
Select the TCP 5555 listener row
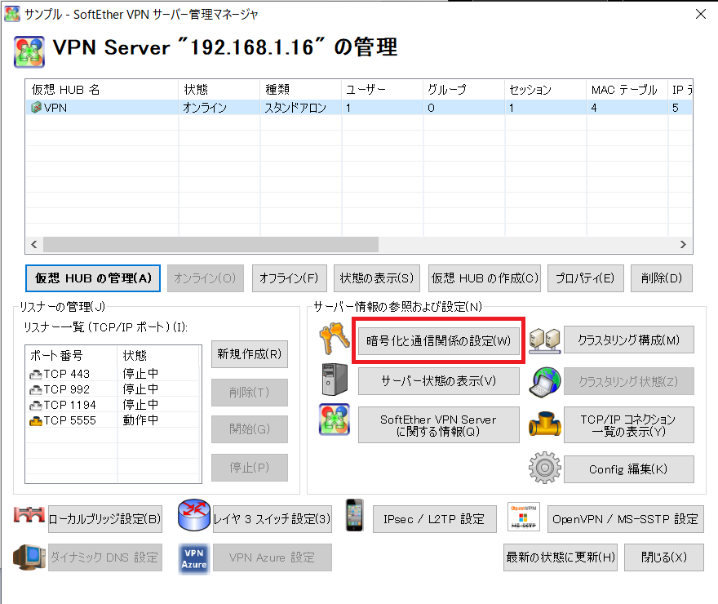click(113, 420)
